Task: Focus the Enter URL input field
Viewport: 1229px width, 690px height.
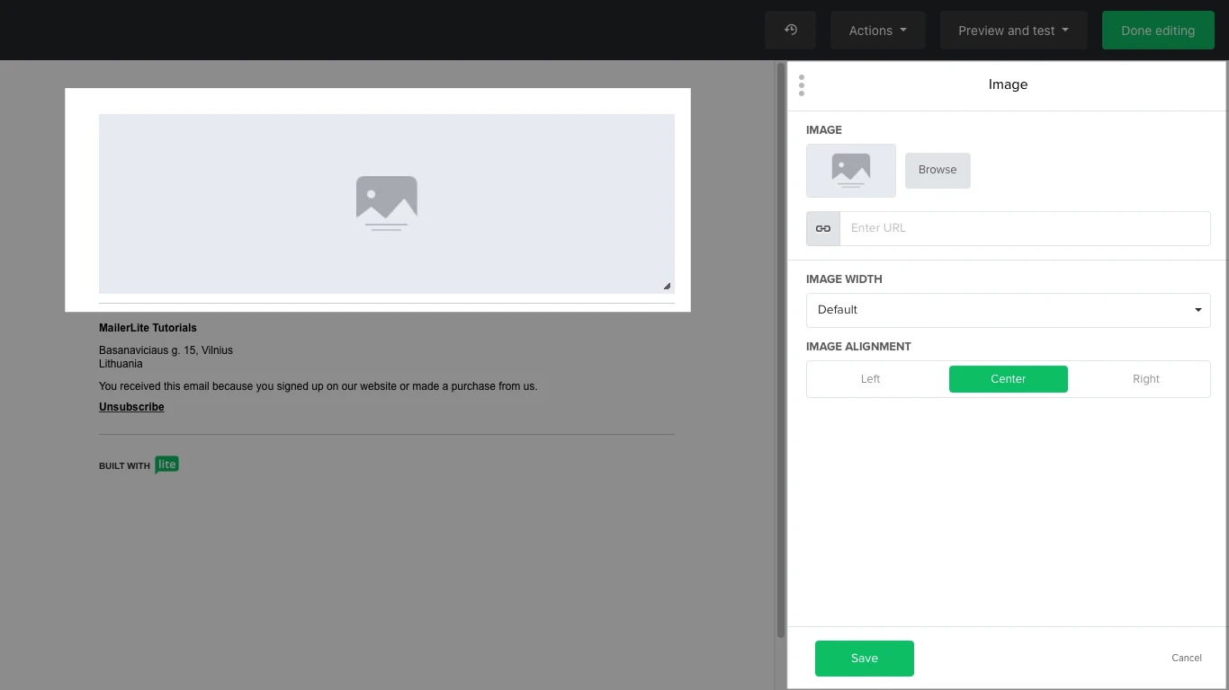Action: coord(1024,228)
